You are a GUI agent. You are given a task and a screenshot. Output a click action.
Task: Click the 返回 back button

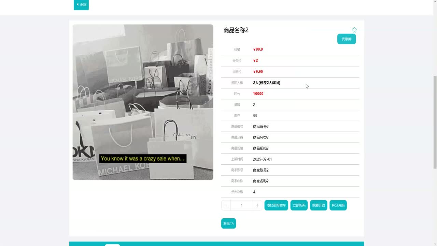(x=81, y=4)
